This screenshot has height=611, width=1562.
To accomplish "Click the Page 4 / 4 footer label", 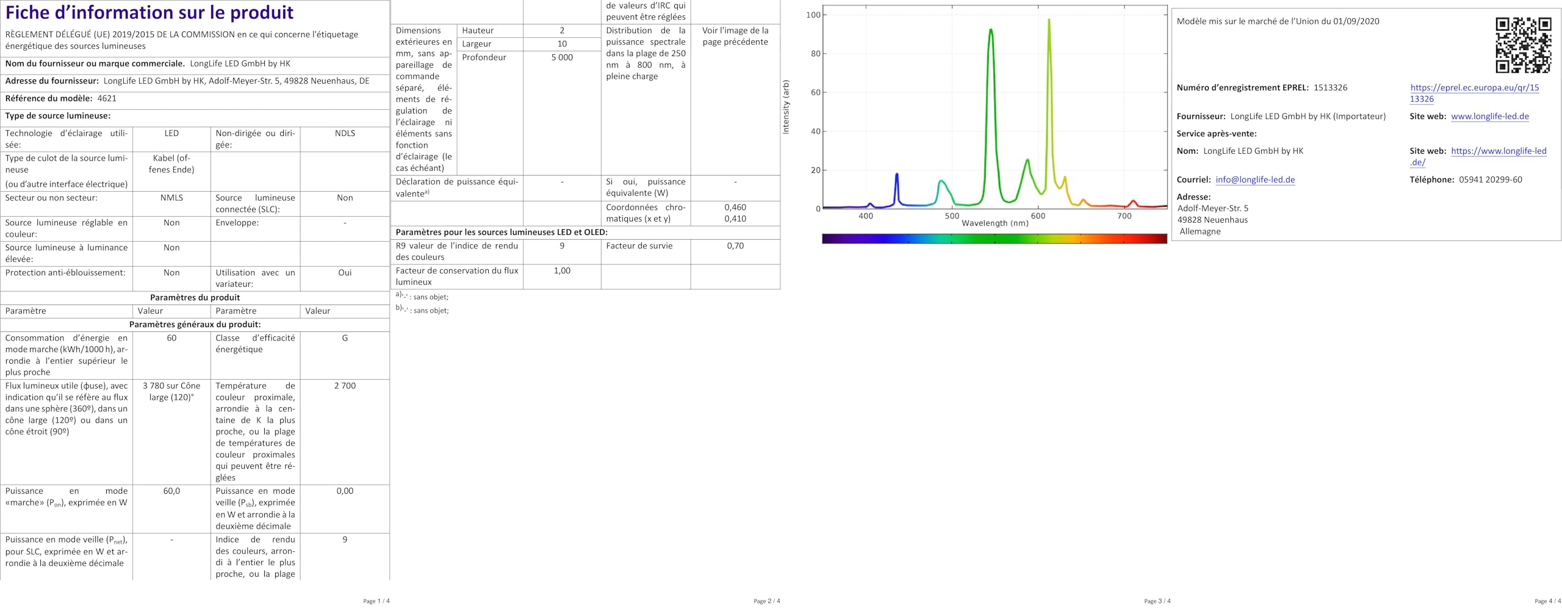I will [1547, 601].
